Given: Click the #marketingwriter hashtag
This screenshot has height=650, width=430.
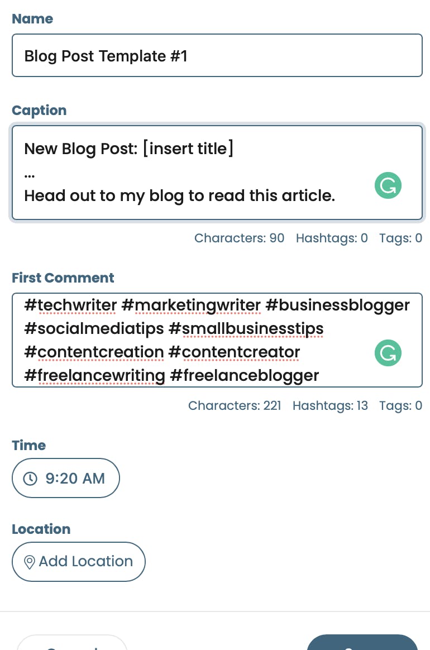Looking at the screenshot, I should [x=193, y=305].
